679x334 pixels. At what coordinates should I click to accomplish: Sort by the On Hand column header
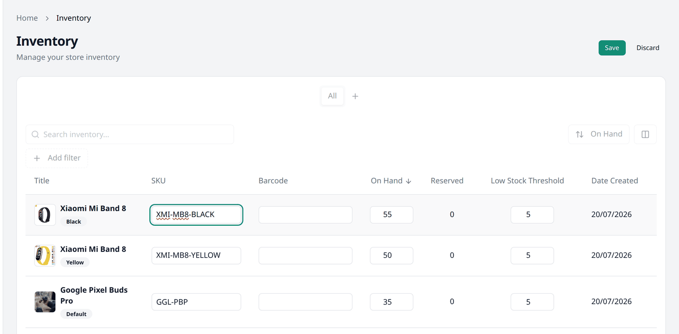[x=391, y=181]
